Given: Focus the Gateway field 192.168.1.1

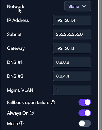Looking at the screenshot, I should click(x=72, y=48).
